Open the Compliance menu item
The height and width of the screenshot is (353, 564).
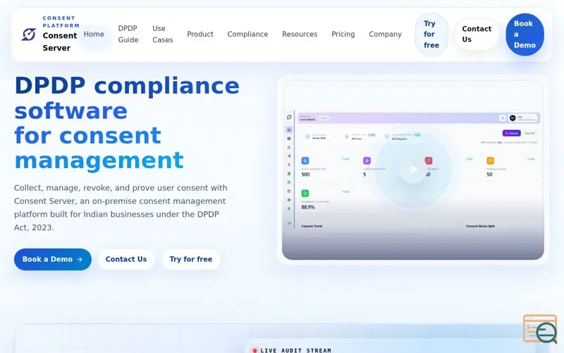tap(247, 34)
